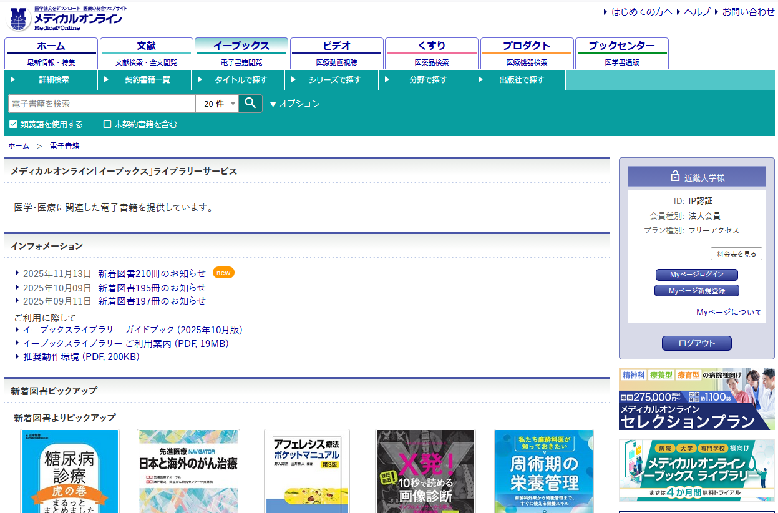Open the 糖尿病診療 虎の巻 book cover
Image resolution: width=778 pixels, height=513 pixels.
point(70,471)
